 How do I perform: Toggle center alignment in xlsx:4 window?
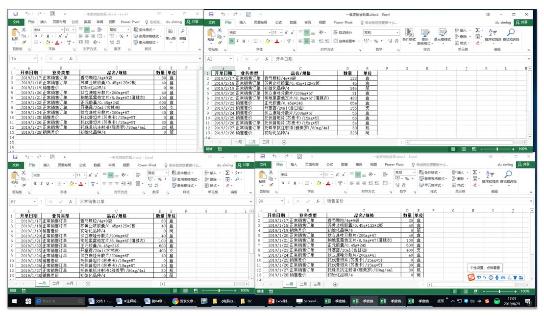307,41
